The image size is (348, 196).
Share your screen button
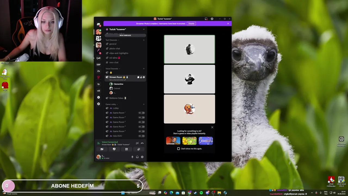tap(114, 149)
